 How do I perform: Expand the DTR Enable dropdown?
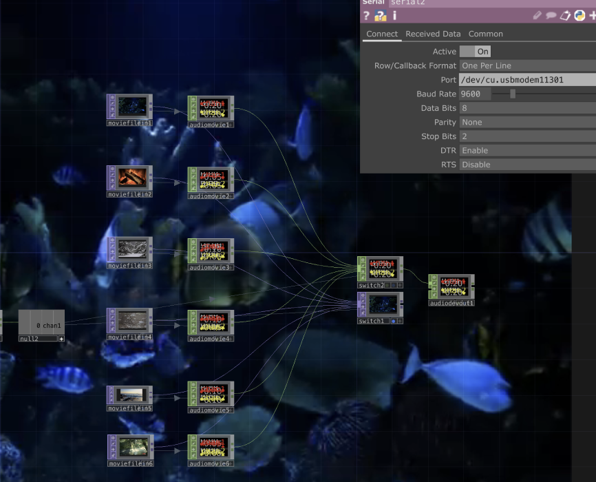(x=526, y=150)
